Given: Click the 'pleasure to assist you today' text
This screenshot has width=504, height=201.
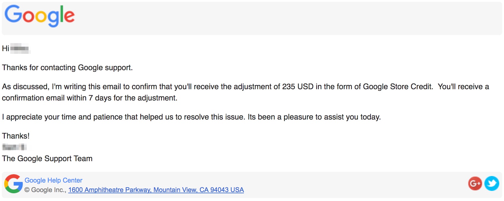Looking at the screenshot, I should (x=332, y=117).
